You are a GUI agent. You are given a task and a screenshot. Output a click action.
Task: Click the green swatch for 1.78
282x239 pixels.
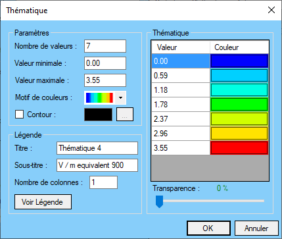pos(239,105)
